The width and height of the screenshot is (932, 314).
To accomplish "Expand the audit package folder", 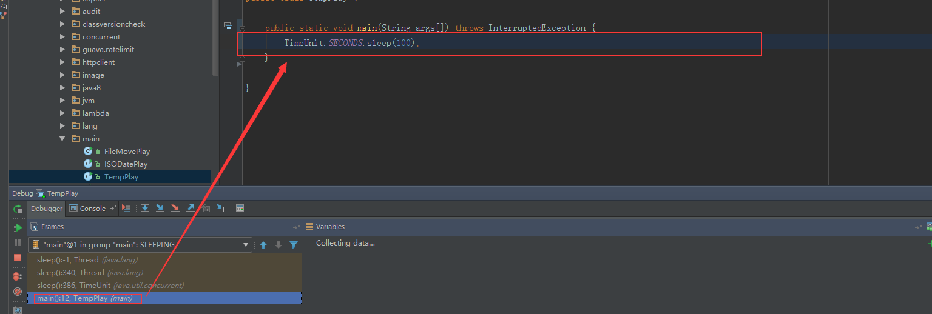I will (x=62, y=12).
